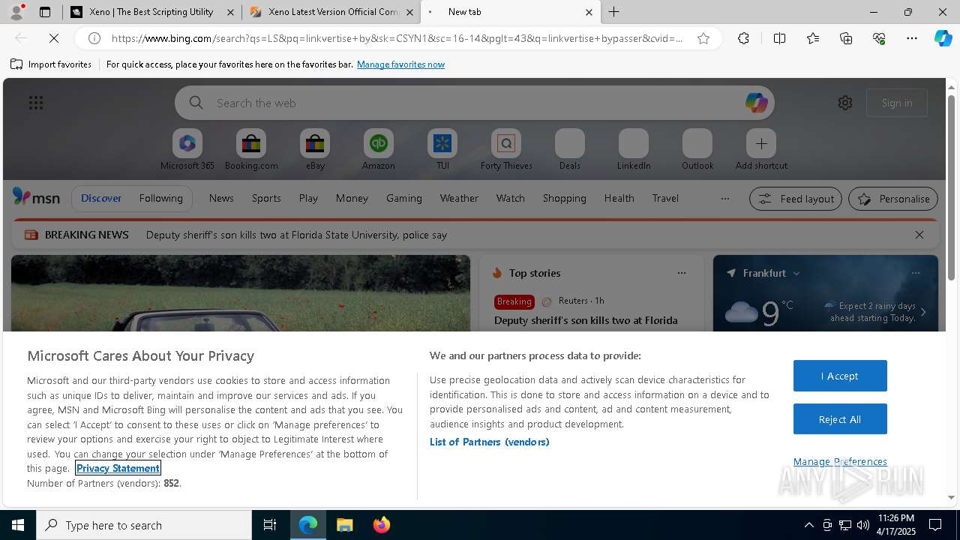Open the Shopping category

[x=565, y=199]
